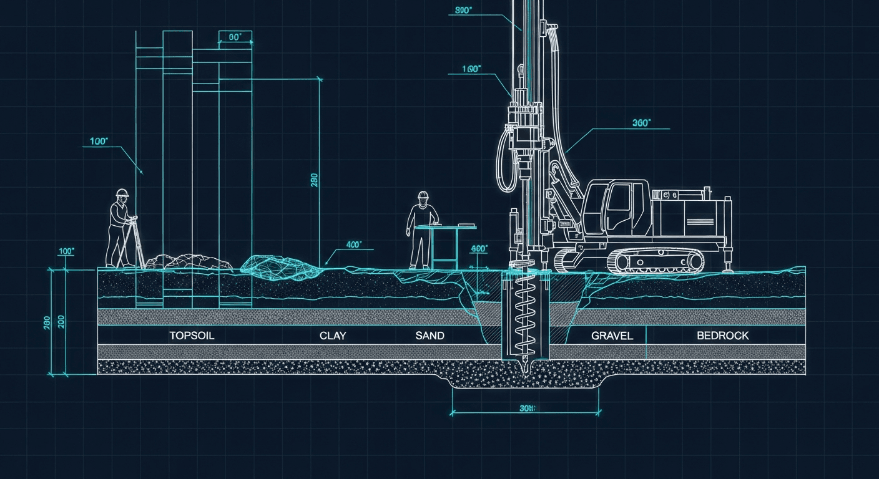879x479 pixels.
Task: Switch to the BEDROCK layer label
Action: click(722, 336)
